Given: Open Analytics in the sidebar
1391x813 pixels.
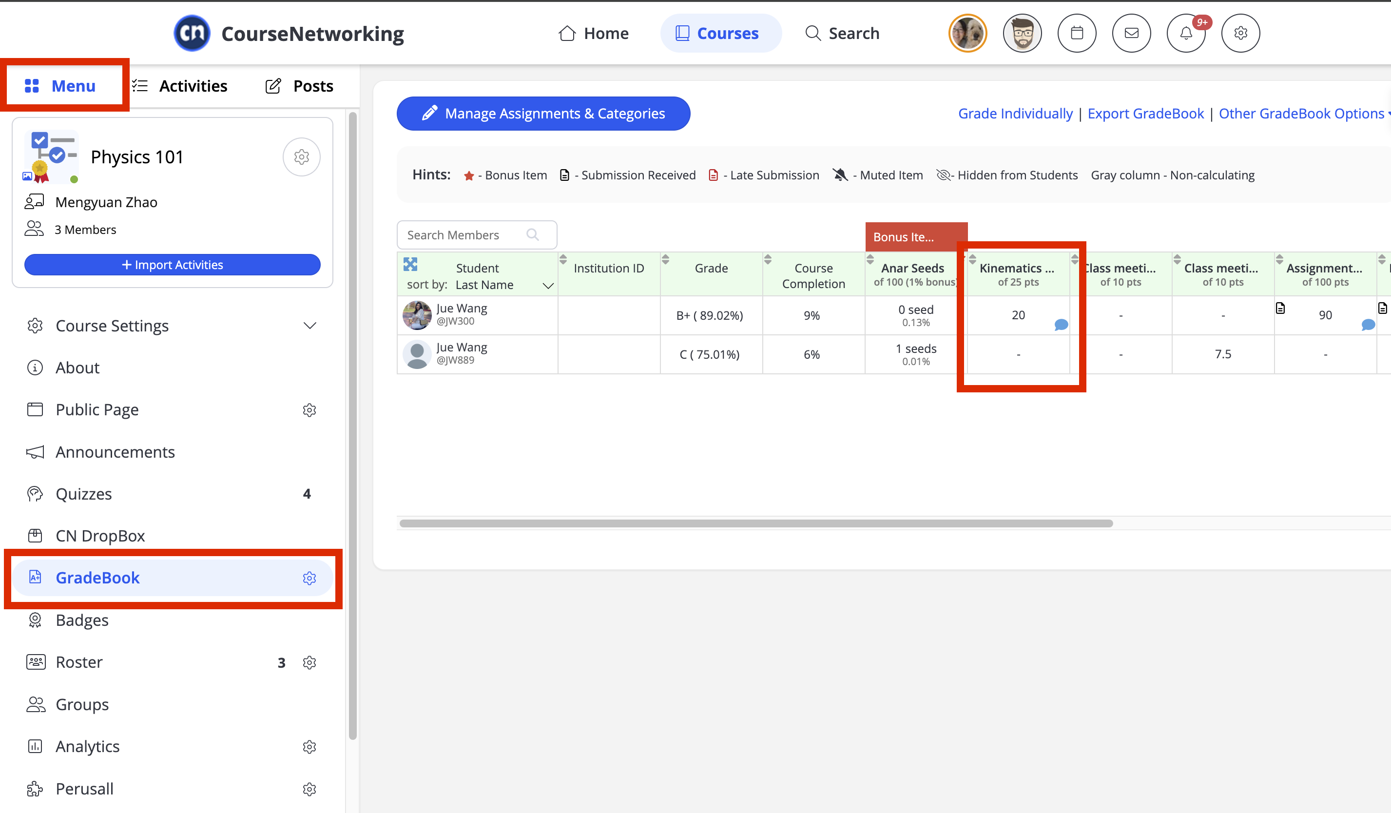Looking at the screenshot, I should click(x=87, y=747).
